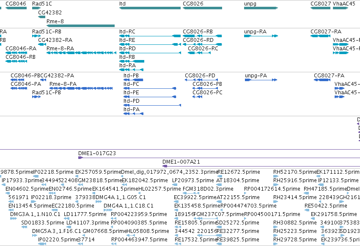
Task: Select the CG8046 gene label
Action: (16, 4)
